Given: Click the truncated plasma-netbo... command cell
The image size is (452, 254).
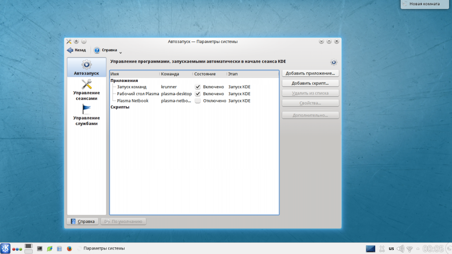Looking at the screenshot, I should click(176, 101).
